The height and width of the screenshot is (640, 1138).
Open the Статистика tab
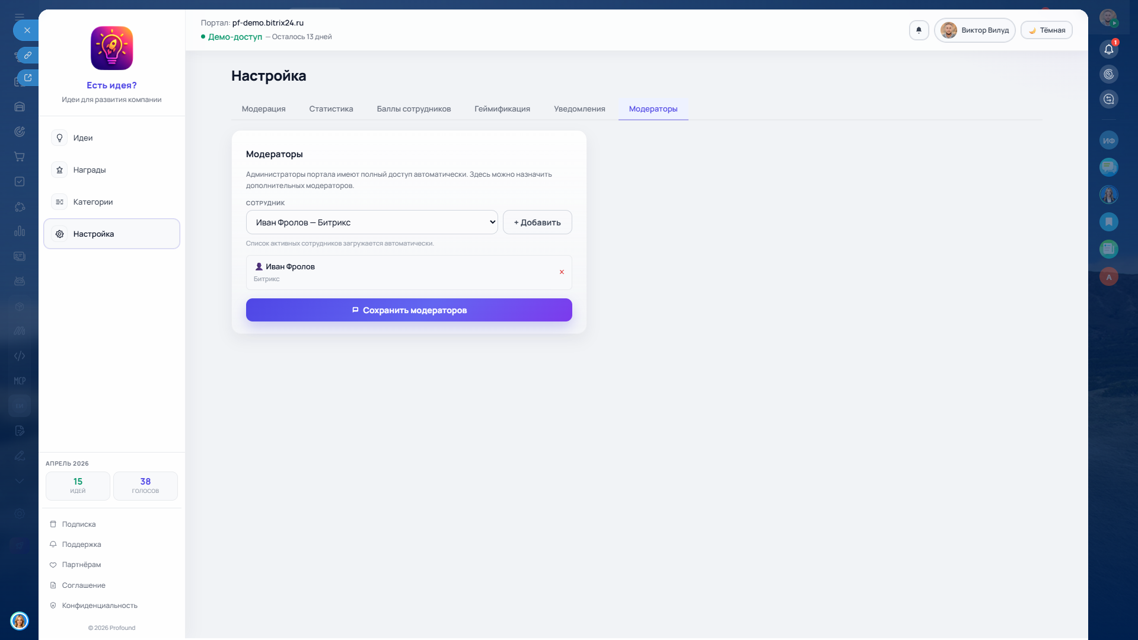[x=331, y=109]
